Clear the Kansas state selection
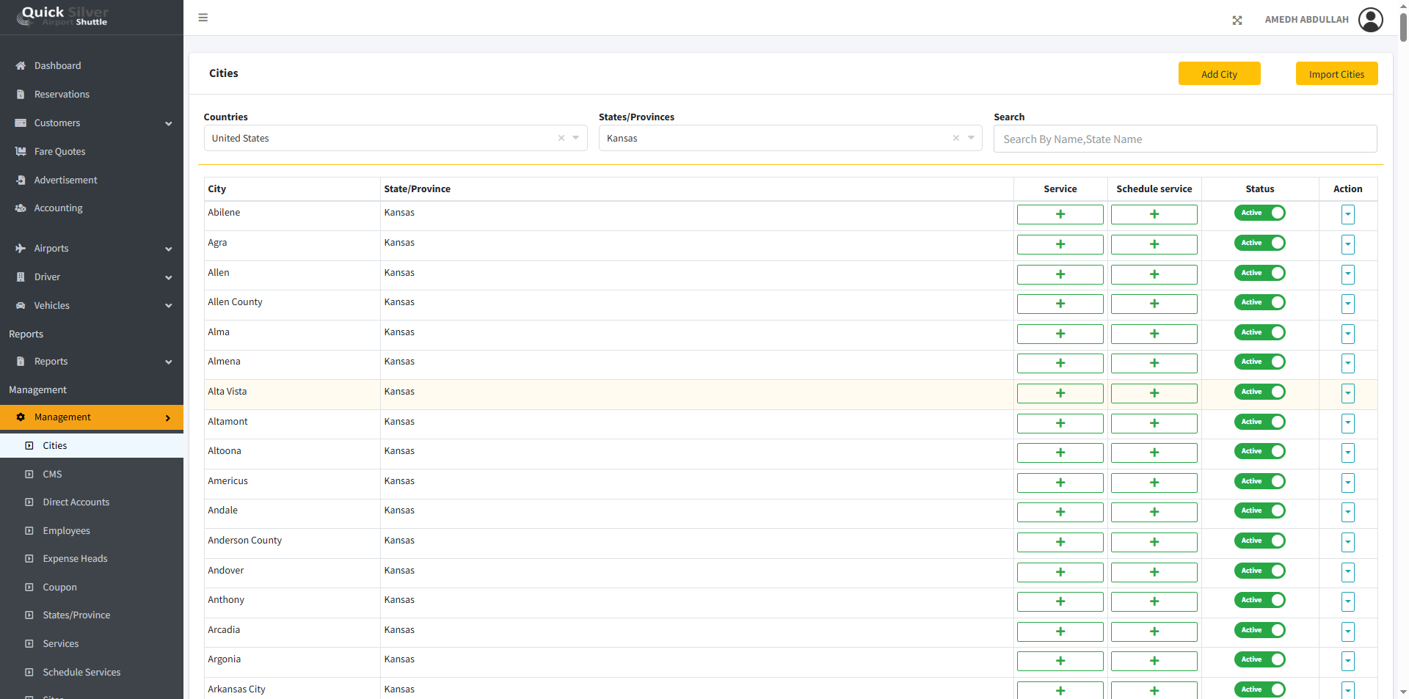Screen dimensions: 1409x699 point(956,138)
